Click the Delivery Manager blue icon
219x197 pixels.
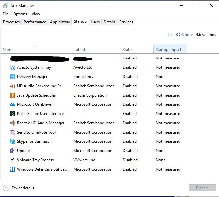(x=13, y=77)
